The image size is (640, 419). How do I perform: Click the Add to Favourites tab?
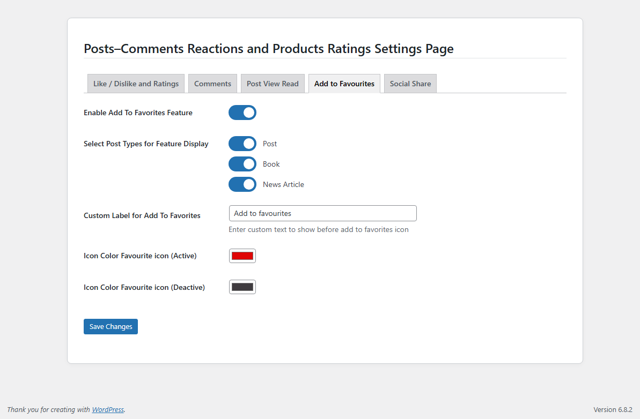(x=344, y=84)
